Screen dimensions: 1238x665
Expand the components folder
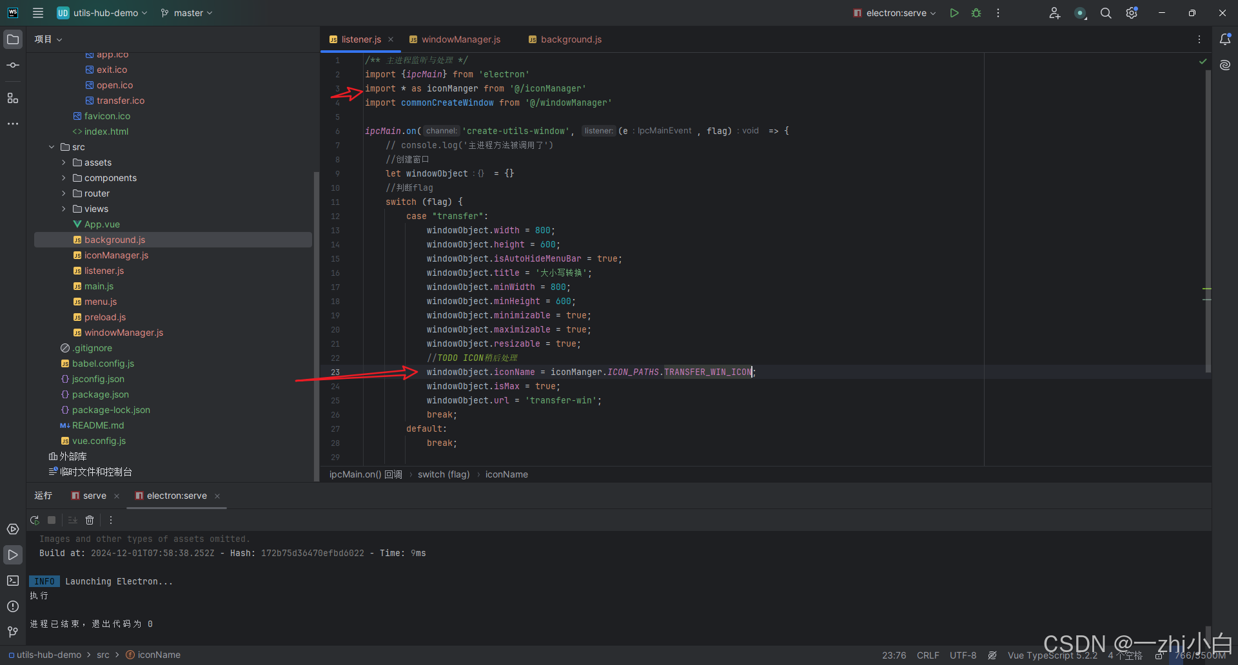click(x=64, y=178)
